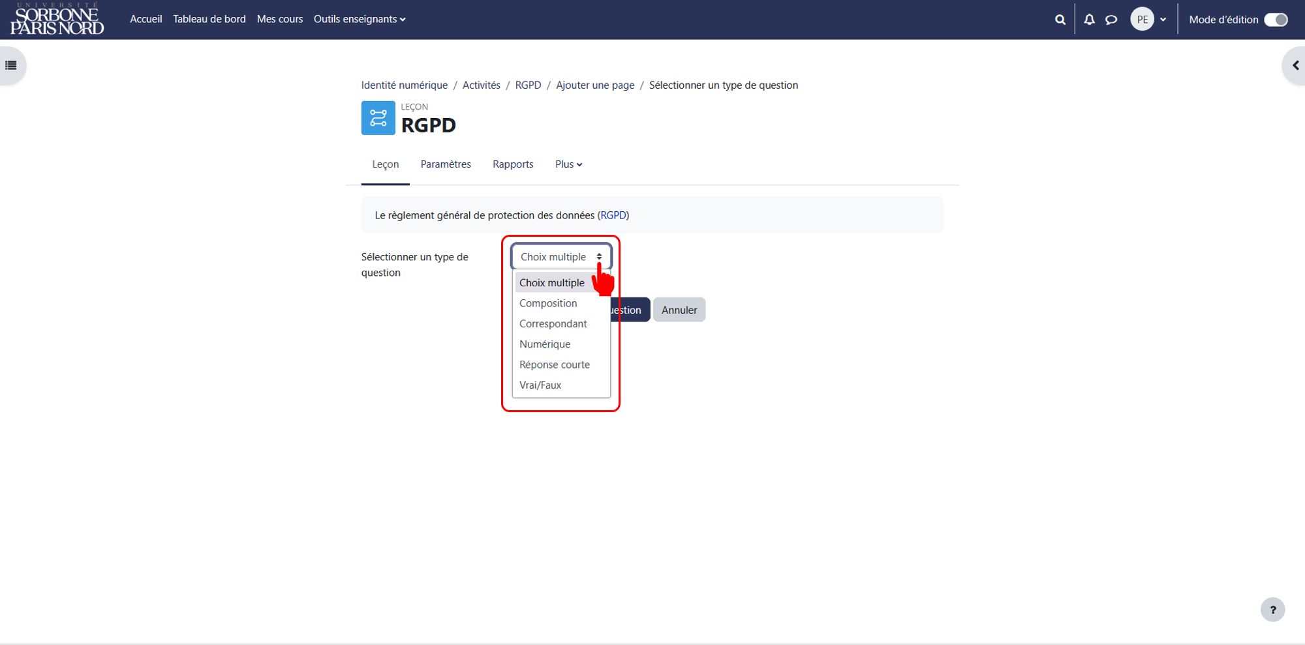Open the user menu chevron
Image resolution: width=1305 pixels, height=645 pixels.
click(1163, 20)
